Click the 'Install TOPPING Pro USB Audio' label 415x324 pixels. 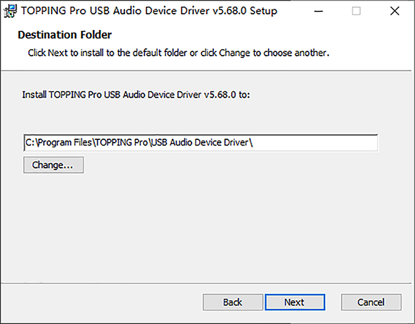tap(136, 94)
